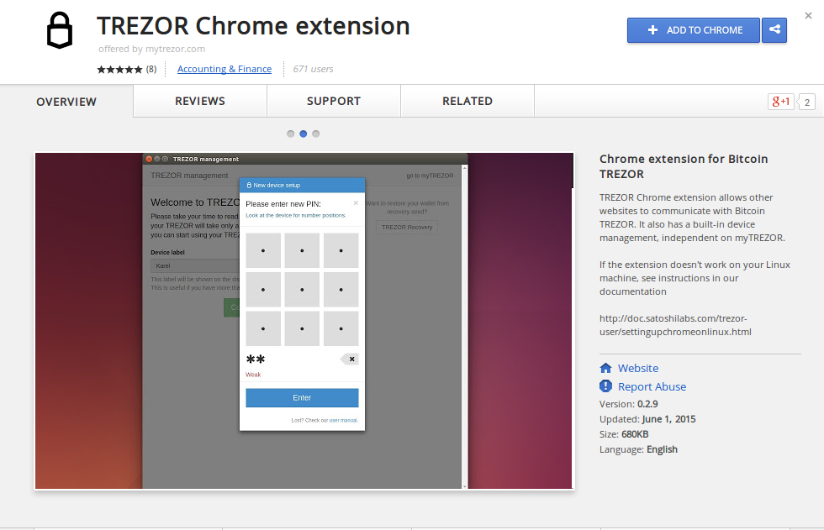The width and height of the screenshot is (824, 530).
Task: Close the extension details overlay
Action: click(x=808, y=16)
